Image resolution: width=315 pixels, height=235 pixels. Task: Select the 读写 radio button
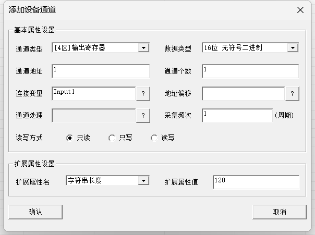(154, 138)
